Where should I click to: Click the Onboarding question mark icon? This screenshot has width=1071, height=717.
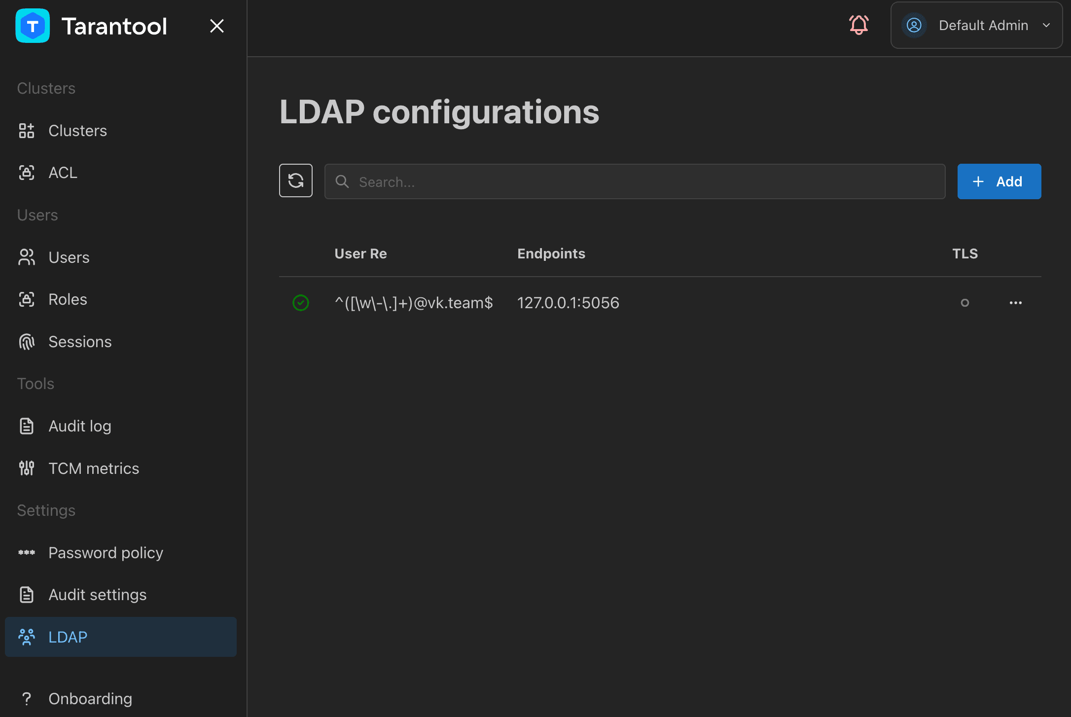click(27, 699)
